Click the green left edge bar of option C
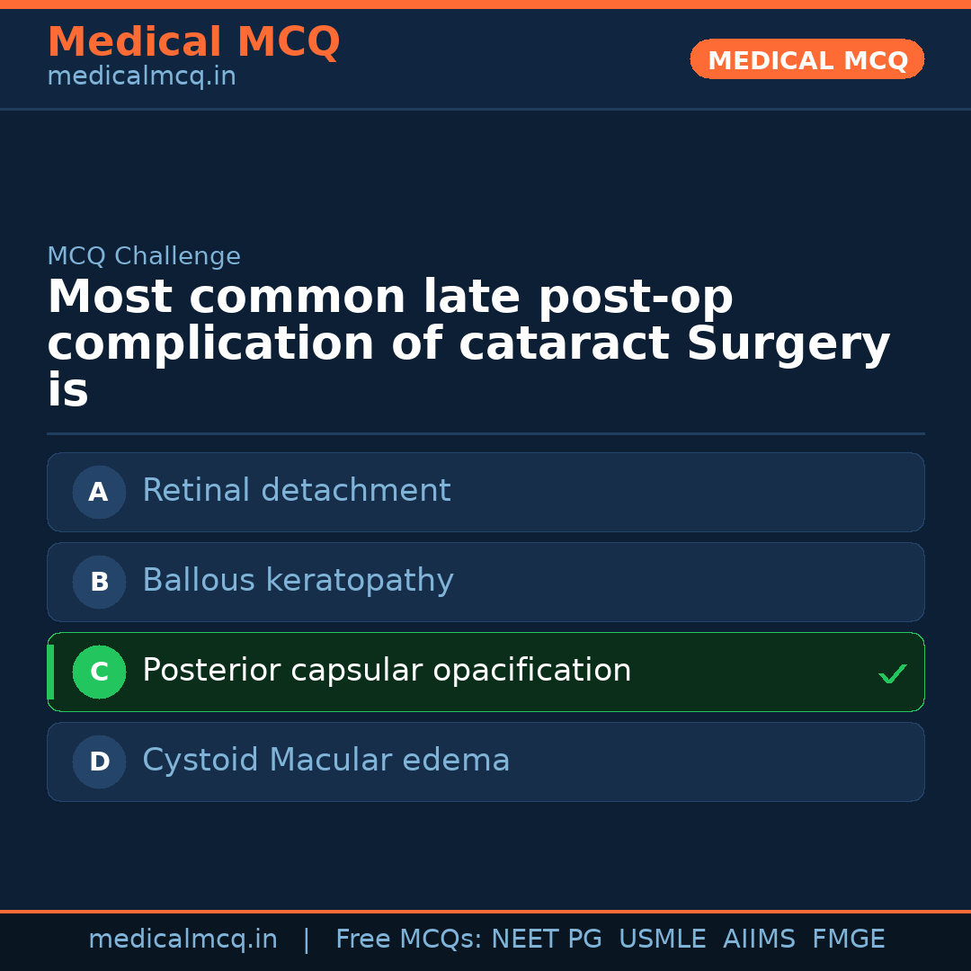Image resolution: width=971 pixels, height=971 pixels. 49,672
